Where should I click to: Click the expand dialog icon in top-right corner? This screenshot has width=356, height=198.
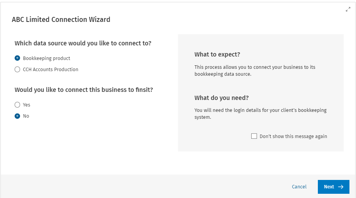(x=348, y=10)
